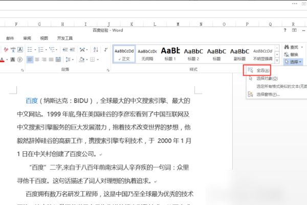Open the Asian Layout (A with arrows) tool

pos(82,50)
